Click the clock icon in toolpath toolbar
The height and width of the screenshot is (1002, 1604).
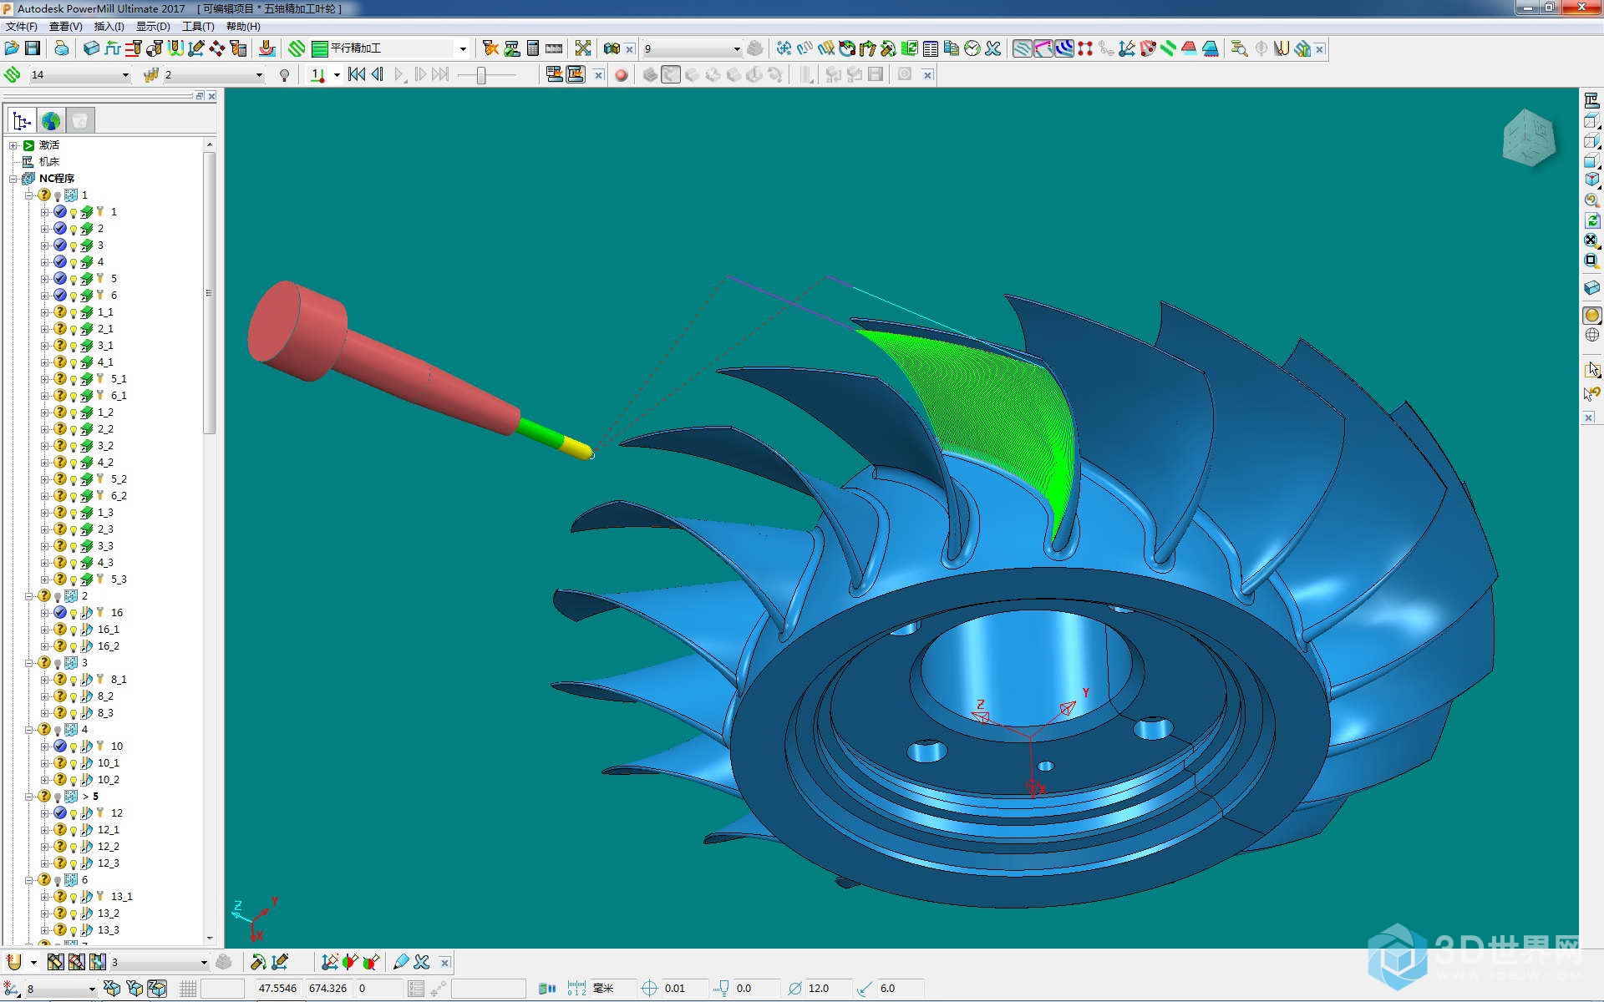(x=972, y=48)
